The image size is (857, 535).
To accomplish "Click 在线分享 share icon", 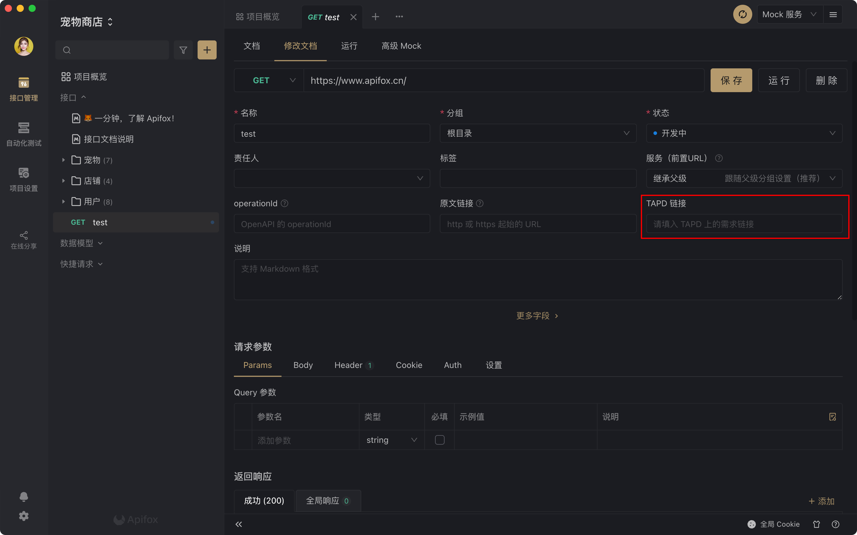I will (x=24, y=240).
